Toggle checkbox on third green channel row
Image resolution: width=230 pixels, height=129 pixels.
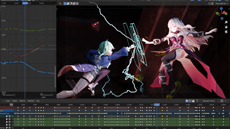click(10, 122)
